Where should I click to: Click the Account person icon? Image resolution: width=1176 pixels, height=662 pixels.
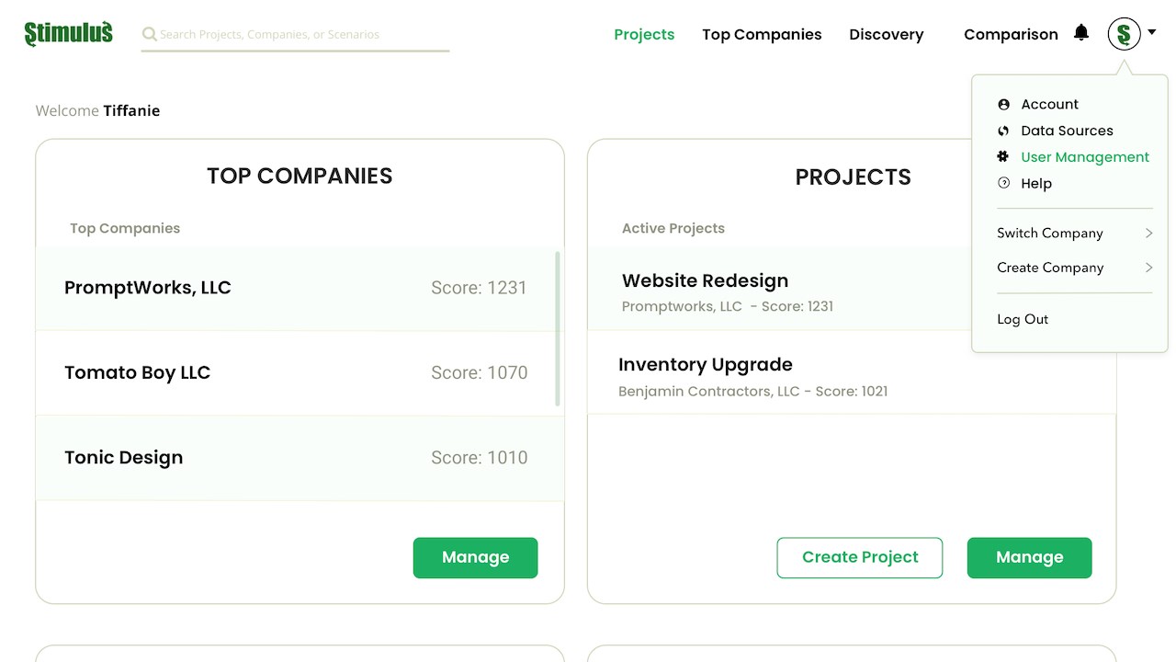(1003, 105)
